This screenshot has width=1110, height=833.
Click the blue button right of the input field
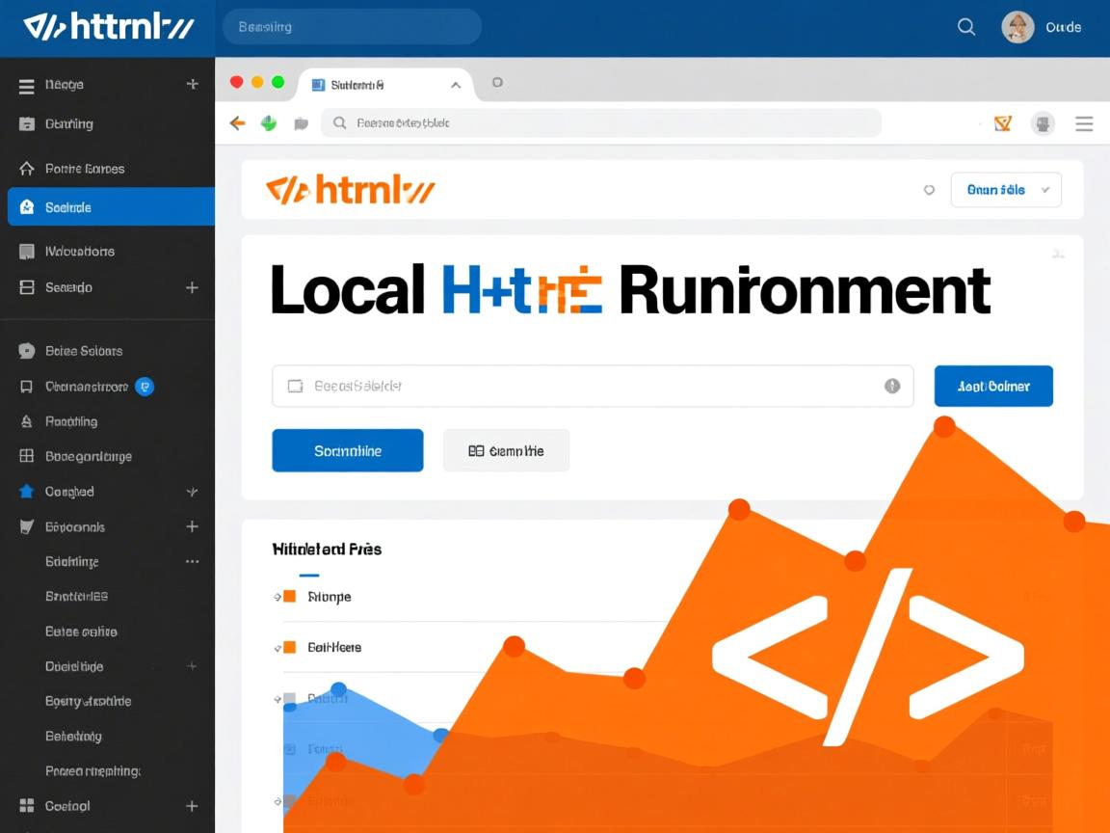(992, 386)
